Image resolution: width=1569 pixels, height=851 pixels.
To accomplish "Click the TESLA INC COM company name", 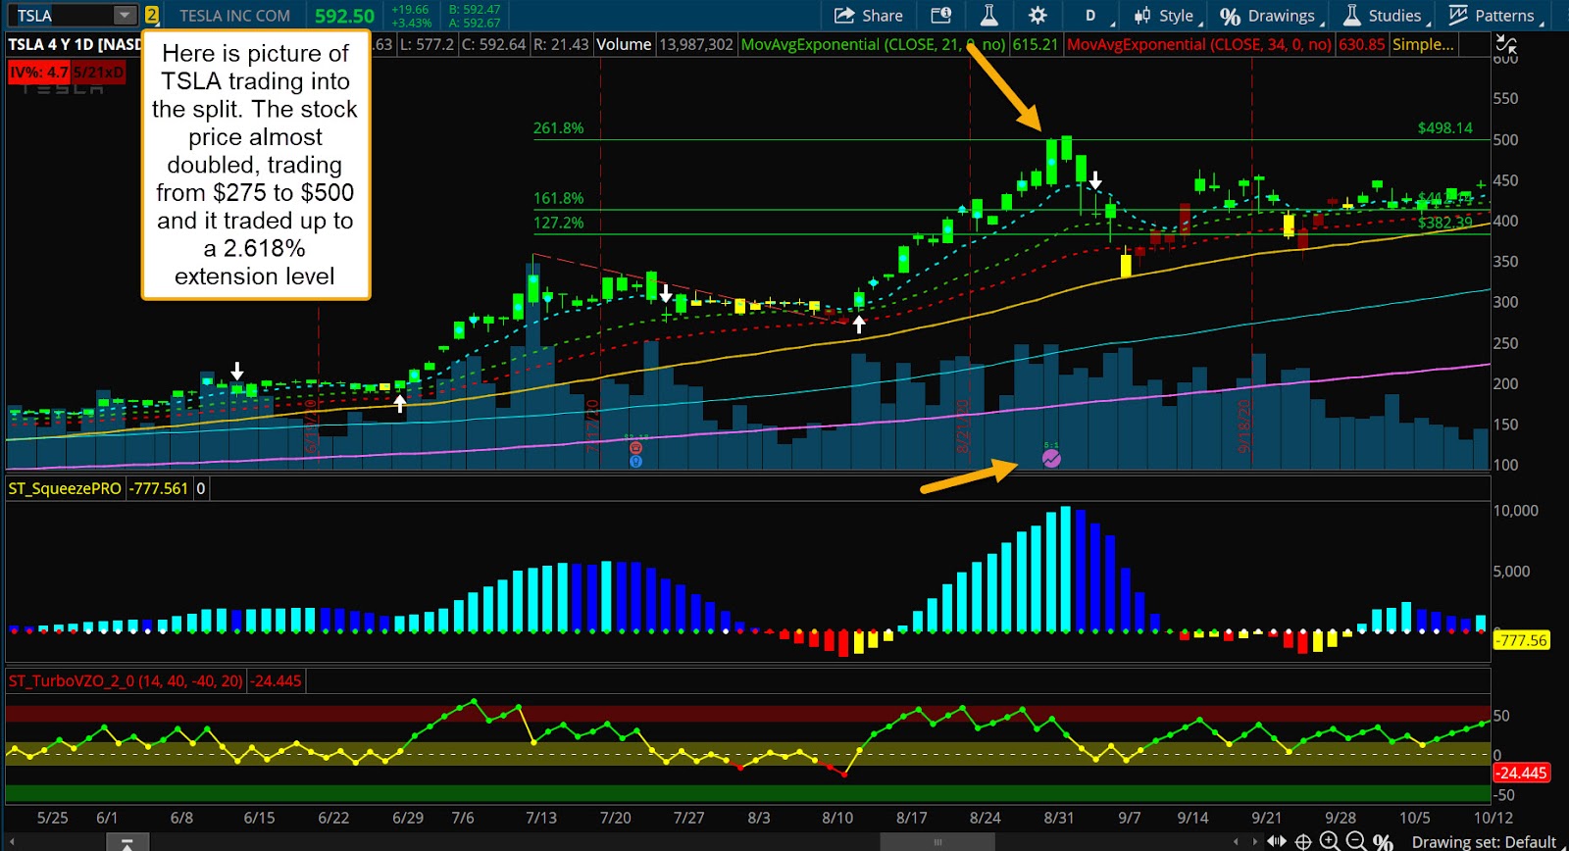I will (234, 16).
